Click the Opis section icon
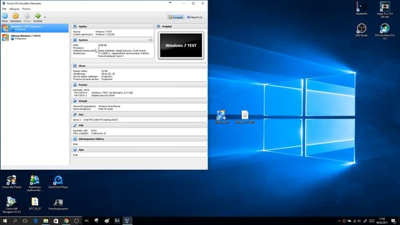This screenshot has height=225, width=400. [75, 150]
